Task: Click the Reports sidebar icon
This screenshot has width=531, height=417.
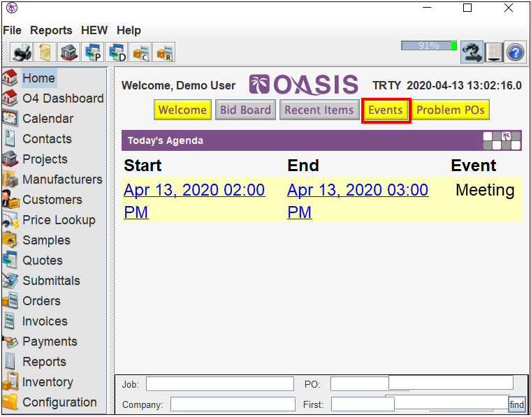Action: tap(10, 362)
